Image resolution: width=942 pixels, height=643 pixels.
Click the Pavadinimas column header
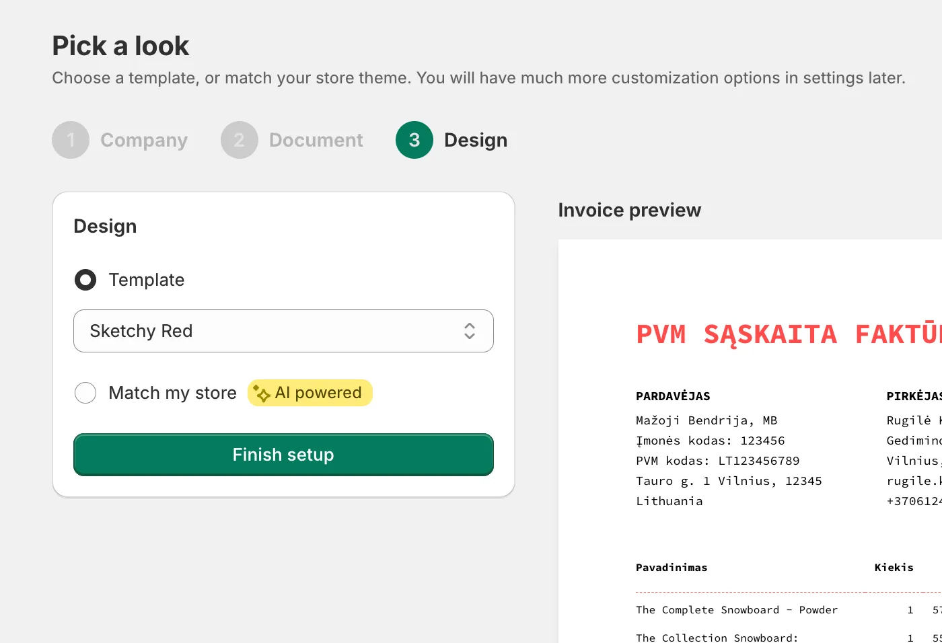(672, 568)
